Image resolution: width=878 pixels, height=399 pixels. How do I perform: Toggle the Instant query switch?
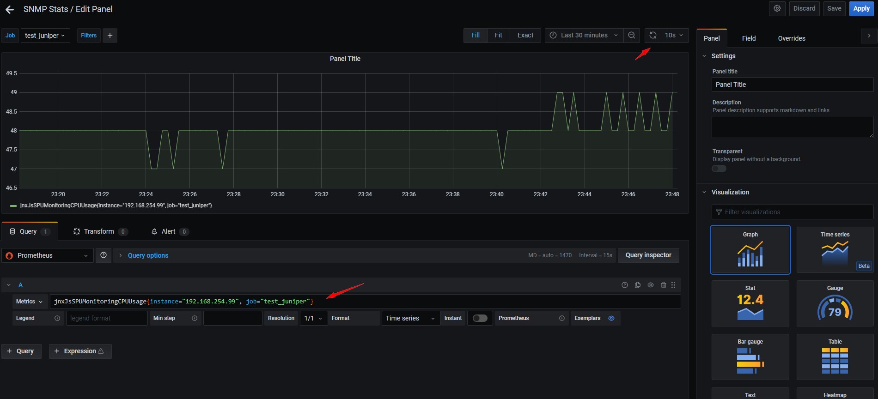(480, 318)
